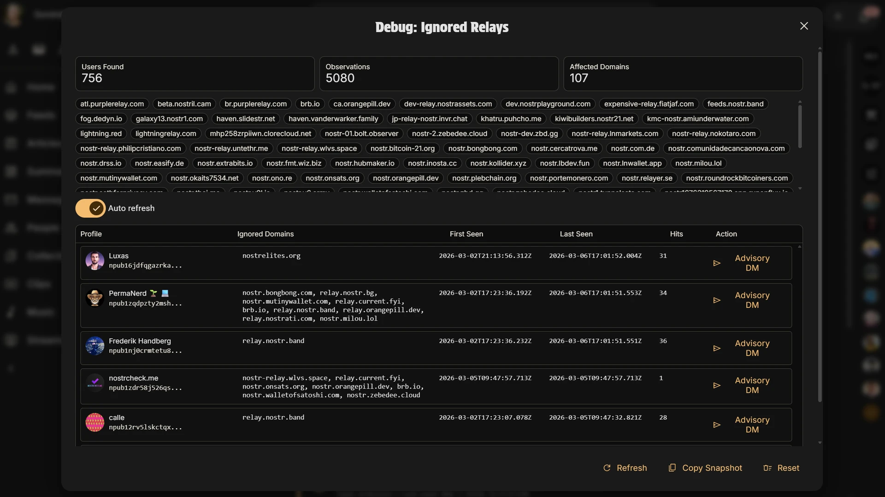Click the relay table scroll-down arrow
Viewport: 885px width, 497px height.
click(x=820, y=443)
